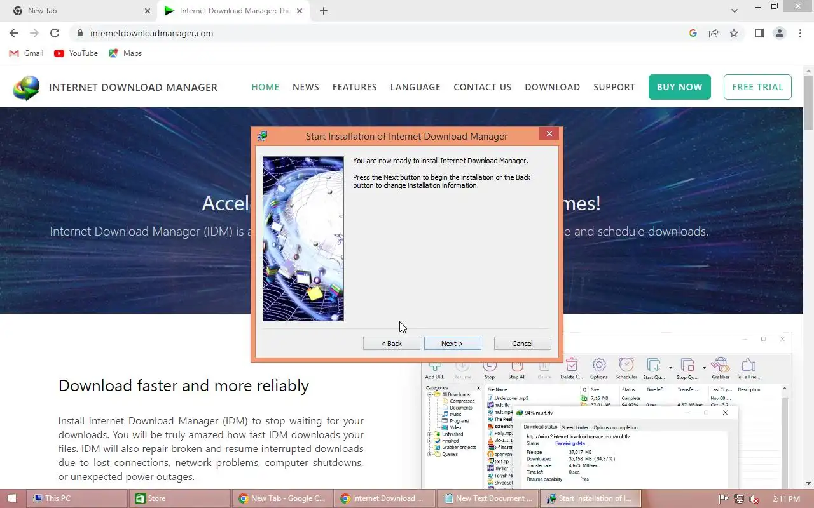Click the Google icon in address bar

(693, 33)
